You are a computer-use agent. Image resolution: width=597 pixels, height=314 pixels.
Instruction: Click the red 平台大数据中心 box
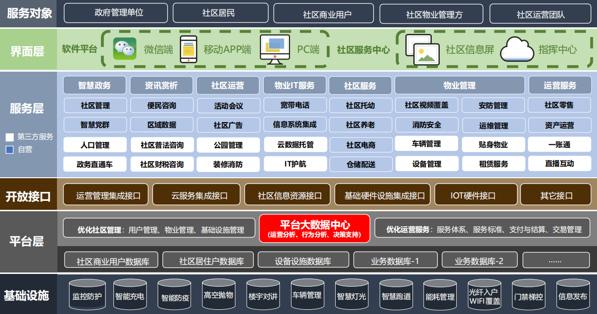click(x=314, y=228)
